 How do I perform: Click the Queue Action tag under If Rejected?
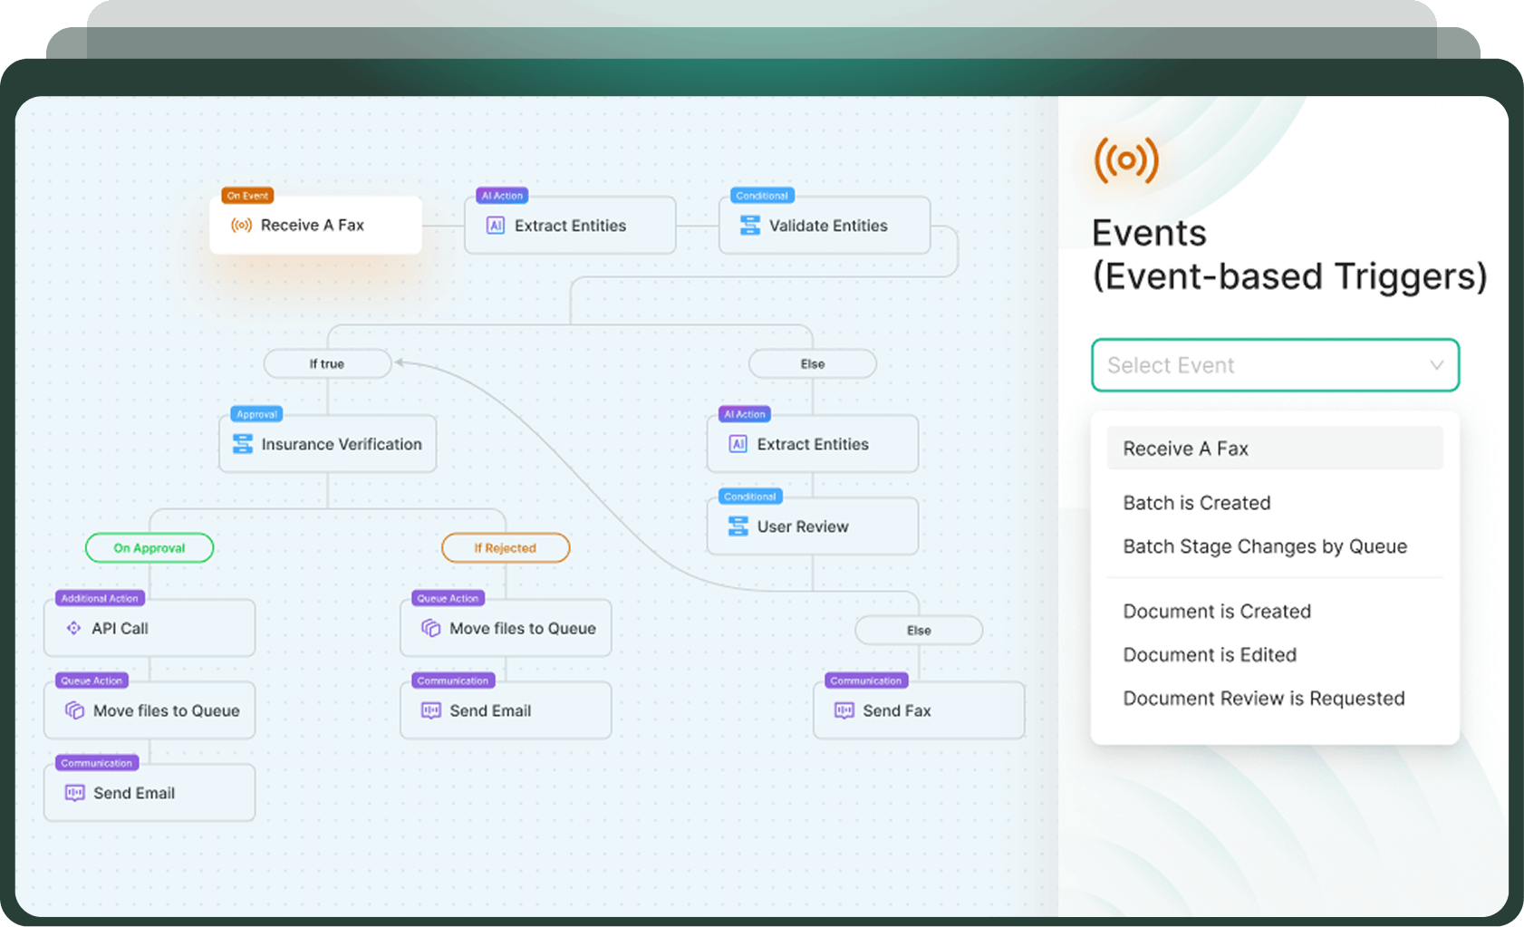448,598
